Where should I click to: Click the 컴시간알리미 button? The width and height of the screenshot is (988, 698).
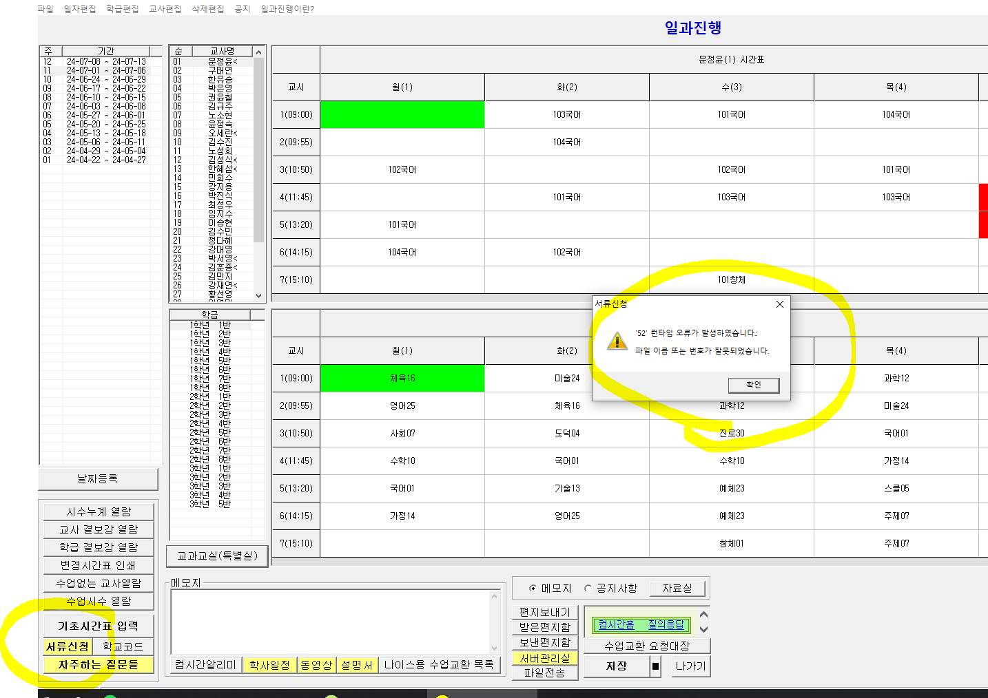(205, 664)
